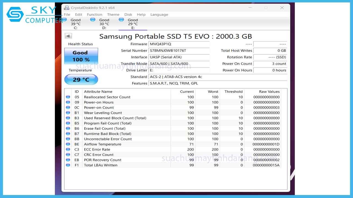Open the Edit menu
This screenshot has height=198, width=353.
[79, 15]
